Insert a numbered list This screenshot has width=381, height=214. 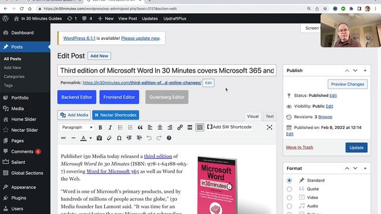pos(130,127)
